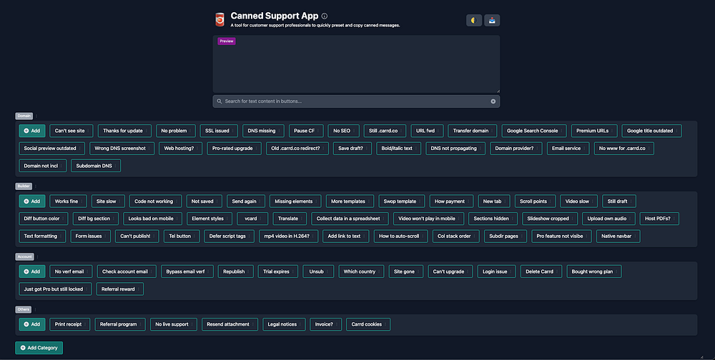Select "Social preview outdated" message
Viewport: 715px width, 360px height.
click(52, 149)
